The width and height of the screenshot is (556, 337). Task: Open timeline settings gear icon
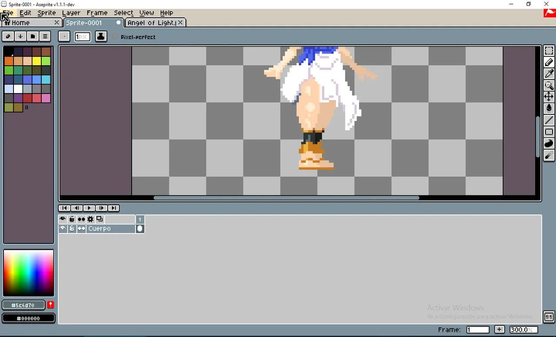tap(90, 219)
